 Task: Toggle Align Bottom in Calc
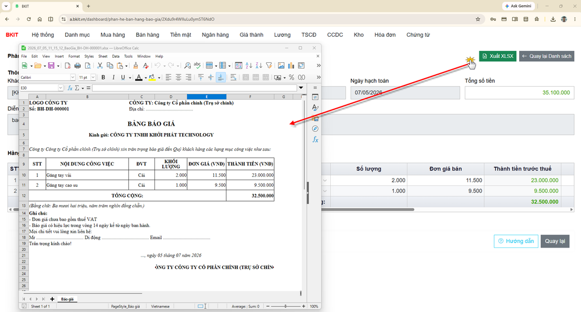click(221, 77)
